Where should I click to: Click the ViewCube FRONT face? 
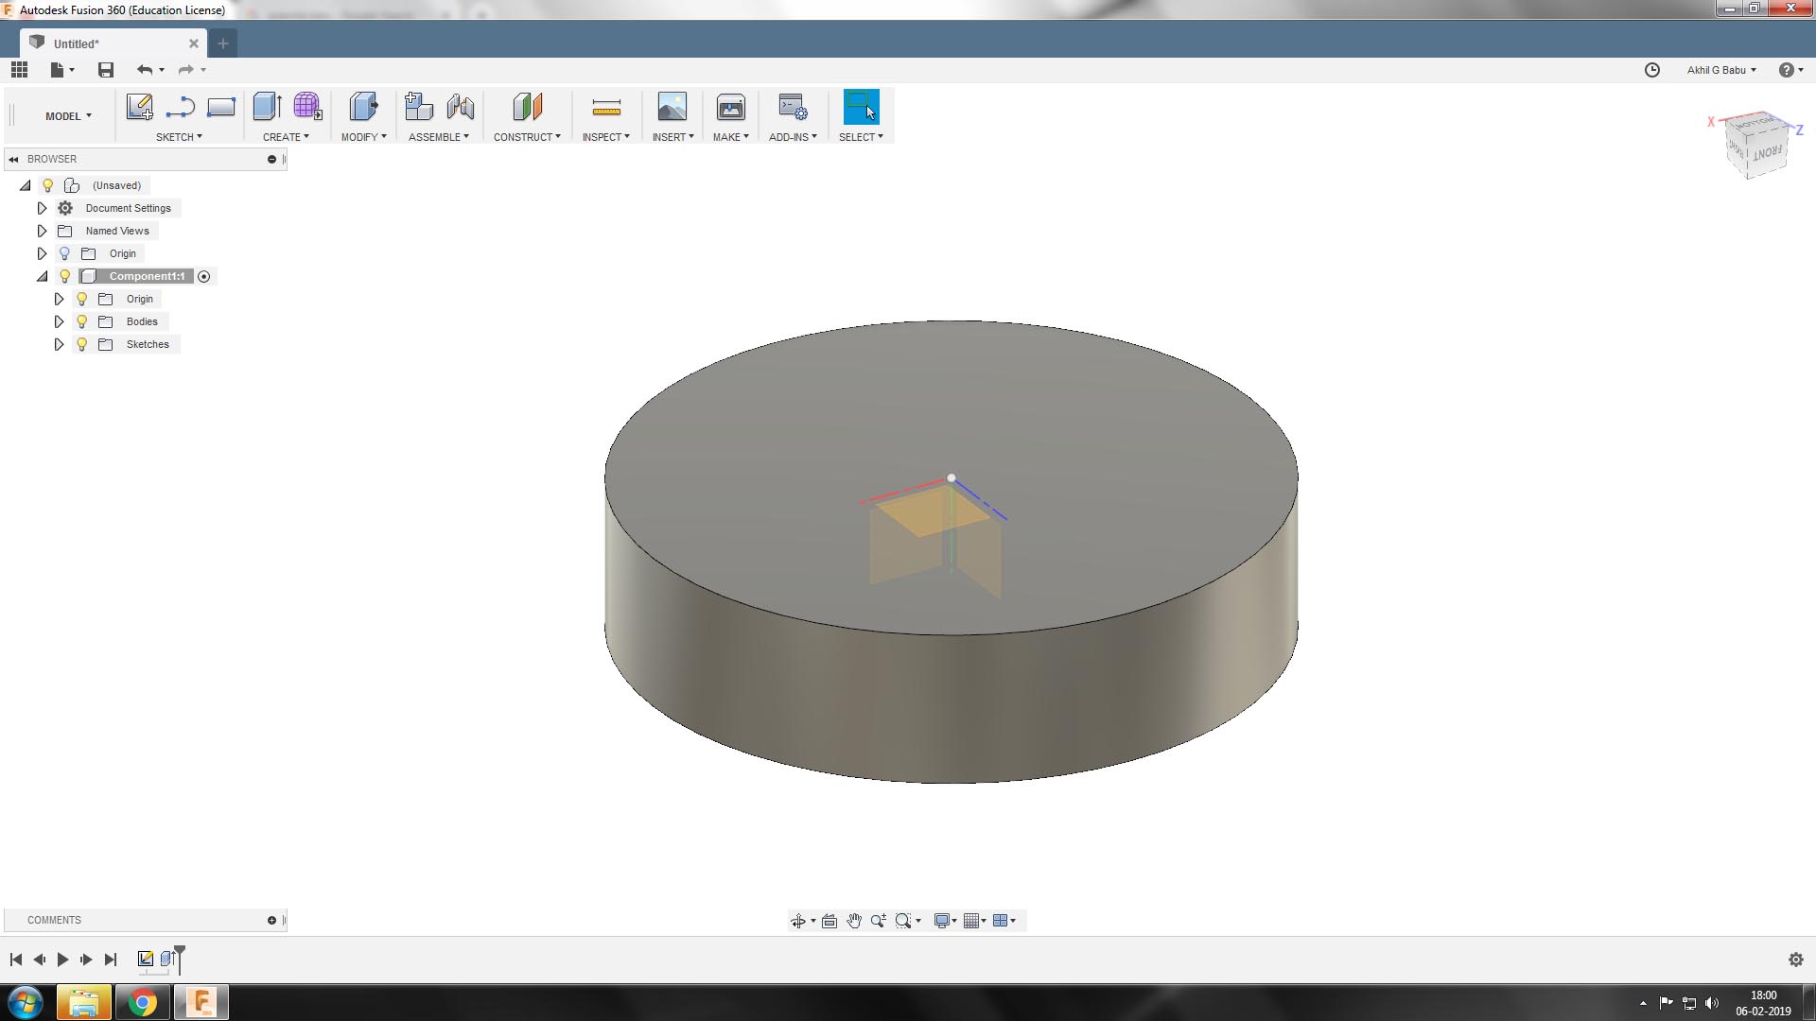pyautogui.click(x=1766, y=153)
